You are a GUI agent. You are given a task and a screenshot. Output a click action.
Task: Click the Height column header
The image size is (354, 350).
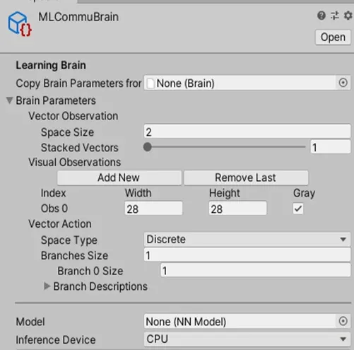pyautogui.click(x=225, y=193)
